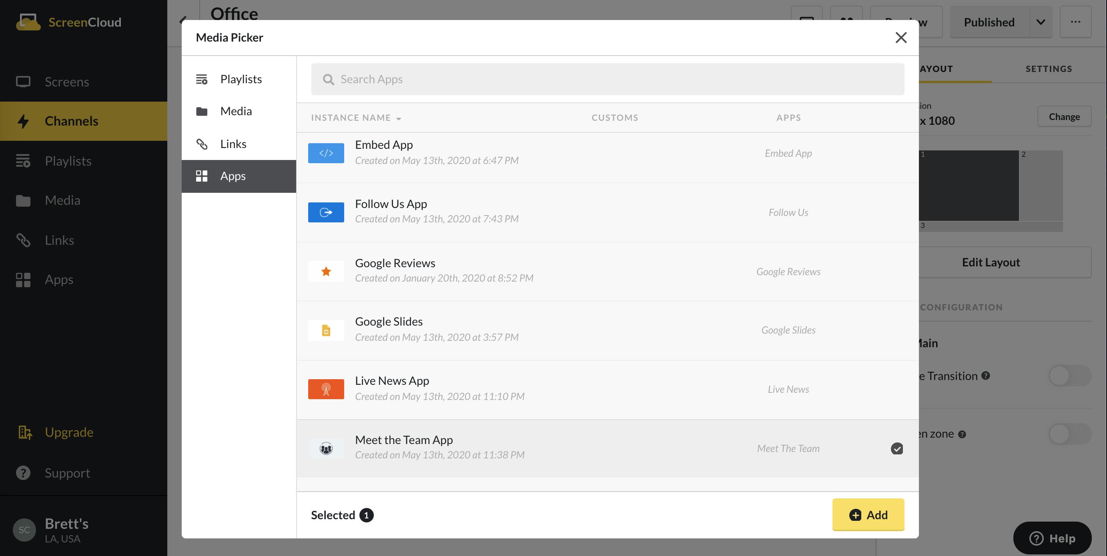Click the italic 'Google Slides' app label
The height and width of the screenshot is (556, 1107).
[788, 330]
